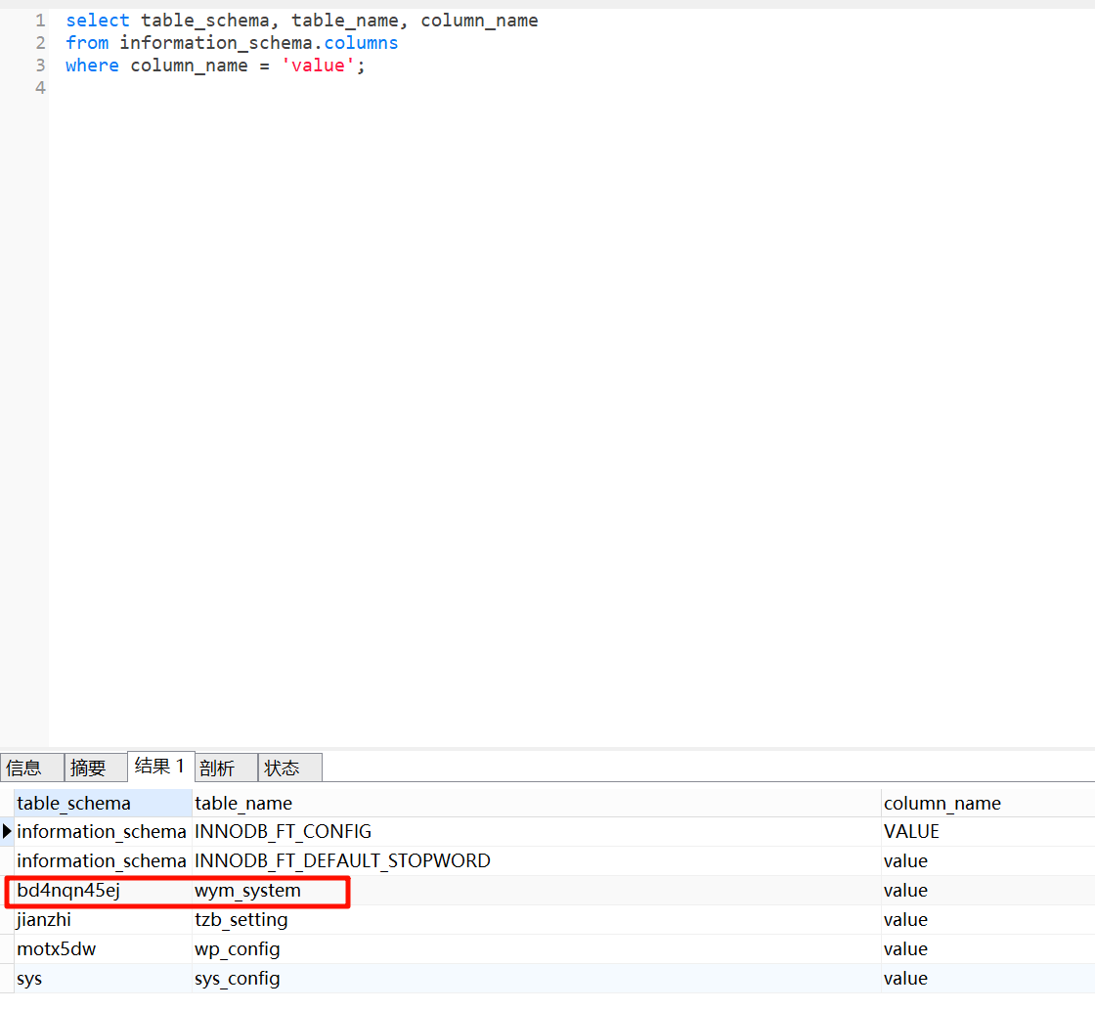Click the motx5dw schema cell
Screen dimensions: 1095x1010
click(56, 949)
